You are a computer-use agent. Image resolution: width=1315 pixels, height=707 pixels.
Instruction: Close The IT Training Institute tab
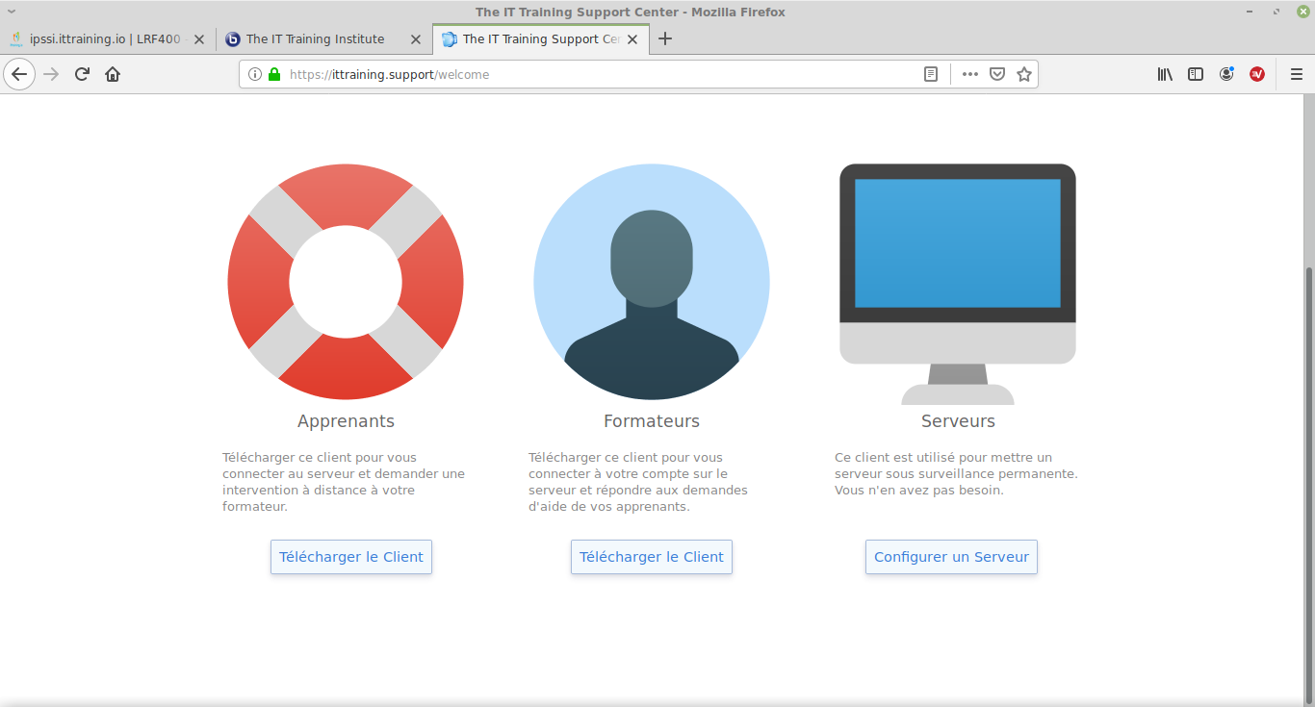click(416, 39)
